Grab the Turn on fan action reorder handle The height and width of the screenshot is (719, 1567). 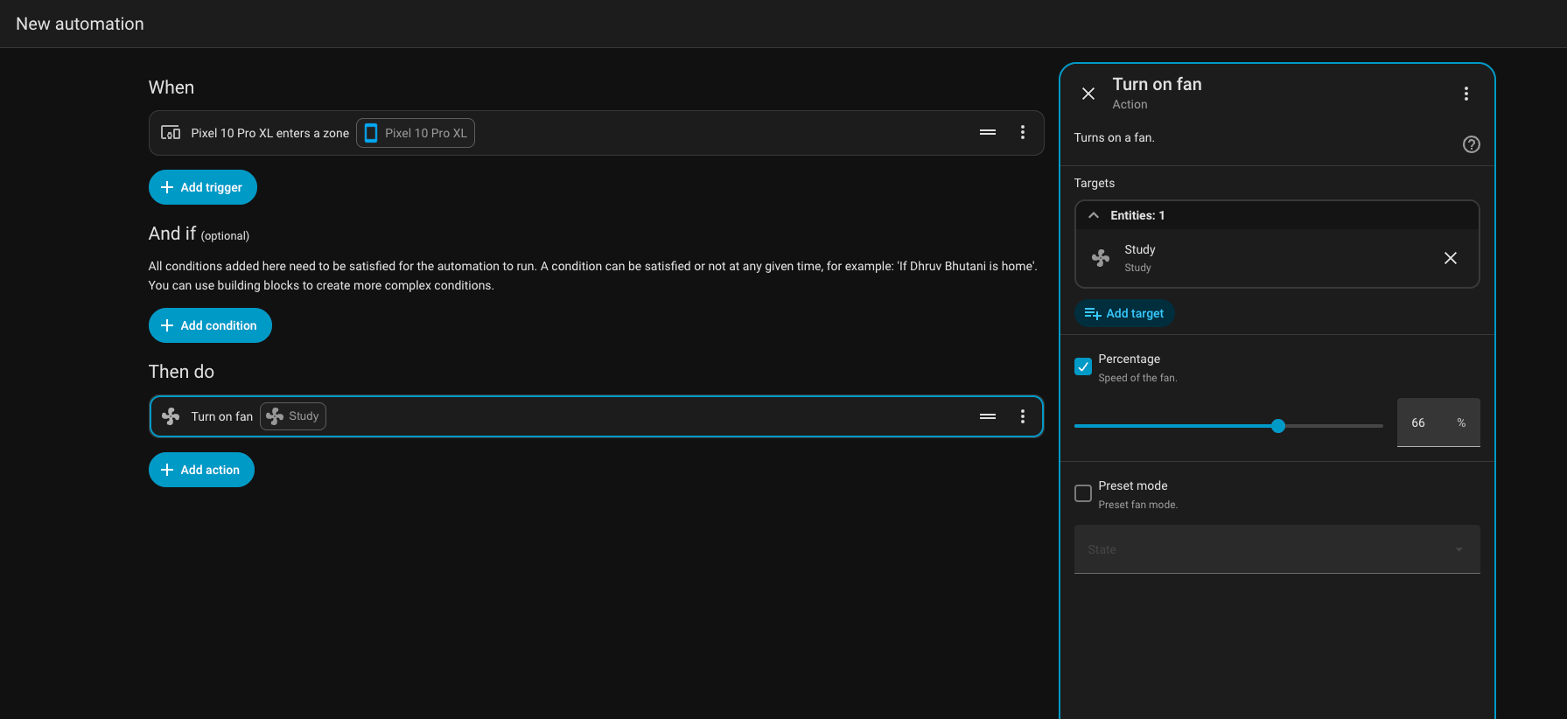988,416
